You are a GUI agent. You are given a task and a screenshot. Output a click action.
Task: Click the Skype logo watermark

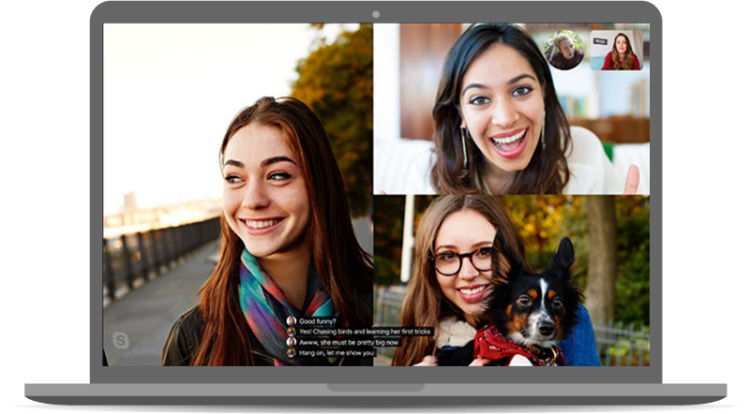click(x=121, y=340)
